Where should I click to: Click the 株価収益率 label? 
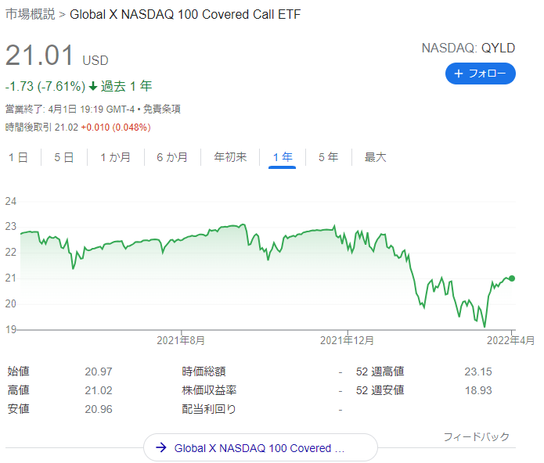click(x=209, y=390)
